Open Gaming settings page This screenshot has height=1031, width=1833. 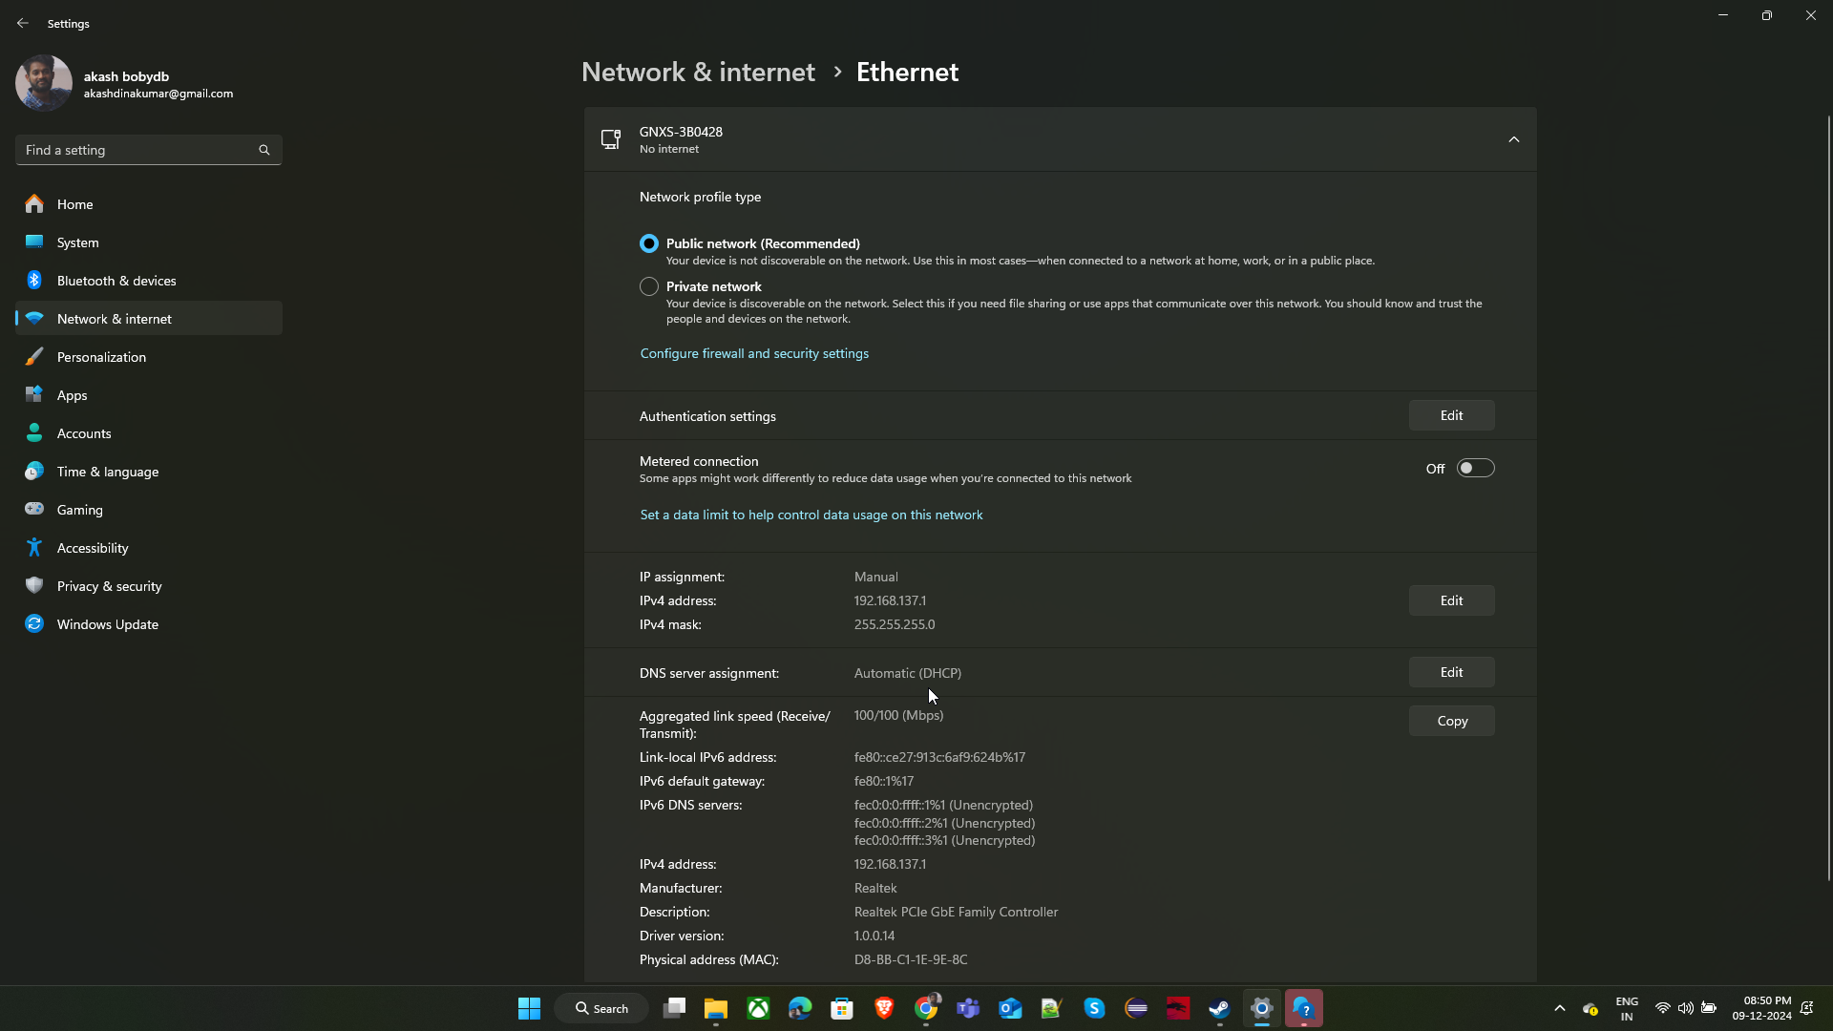click(80, 510)
